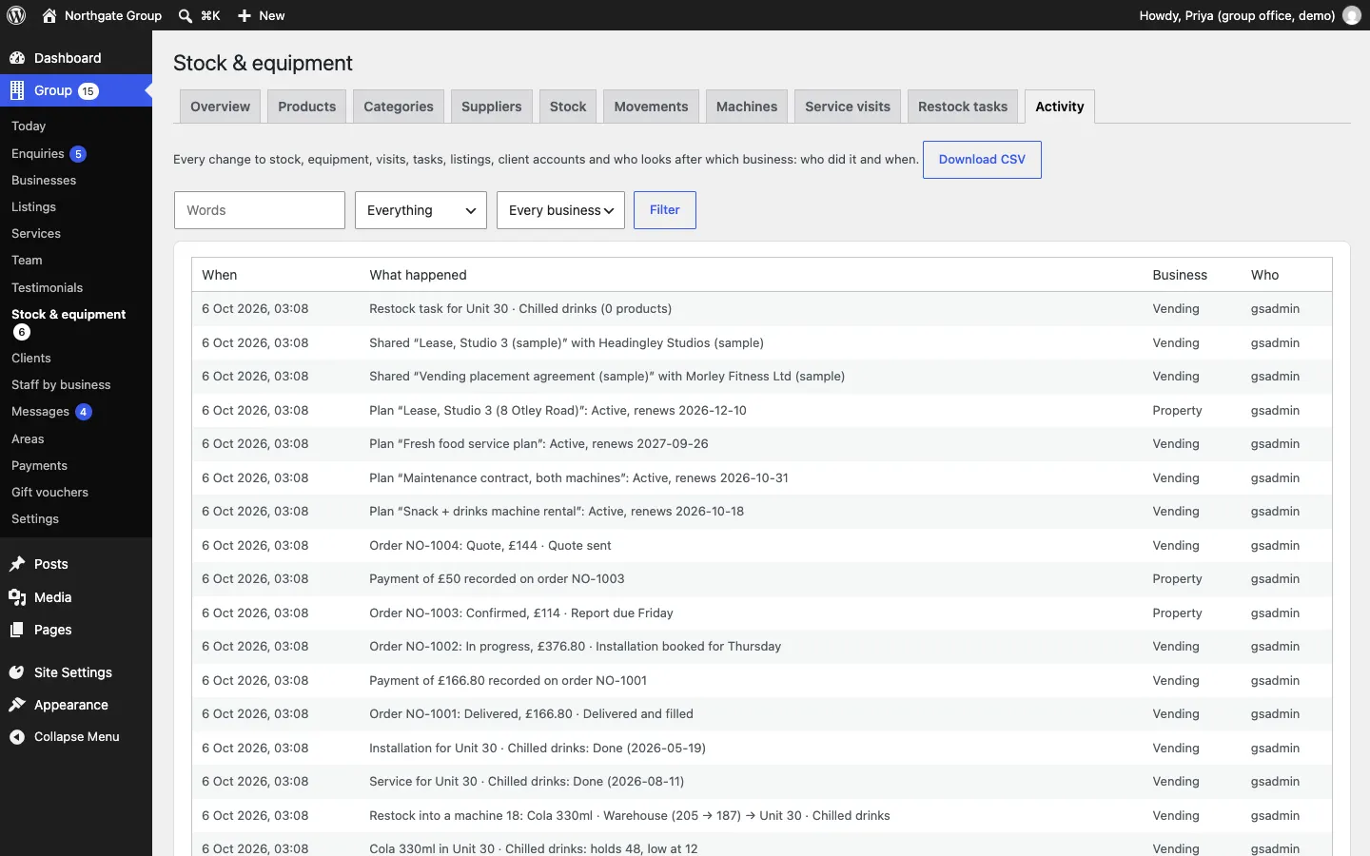Click 'Plan “Fresh food service plan”' row text

pyautogui.click(x=538, y=443)
